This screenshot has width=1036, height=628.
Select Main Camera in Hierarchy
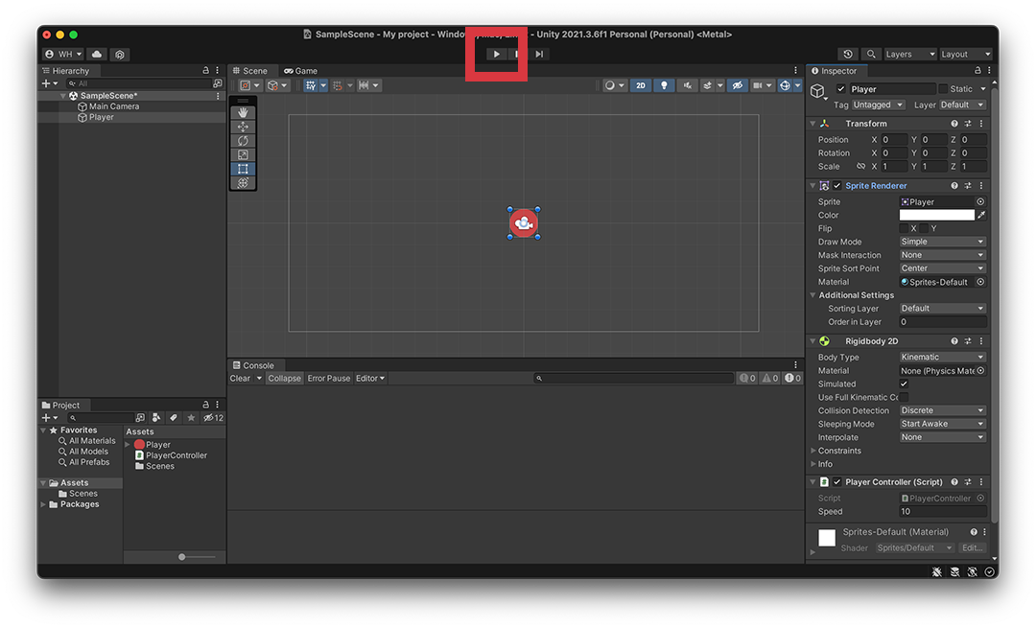point(113,106)
